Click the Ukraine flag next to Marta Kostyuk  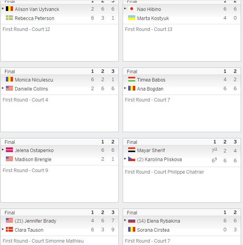[132, 18]
